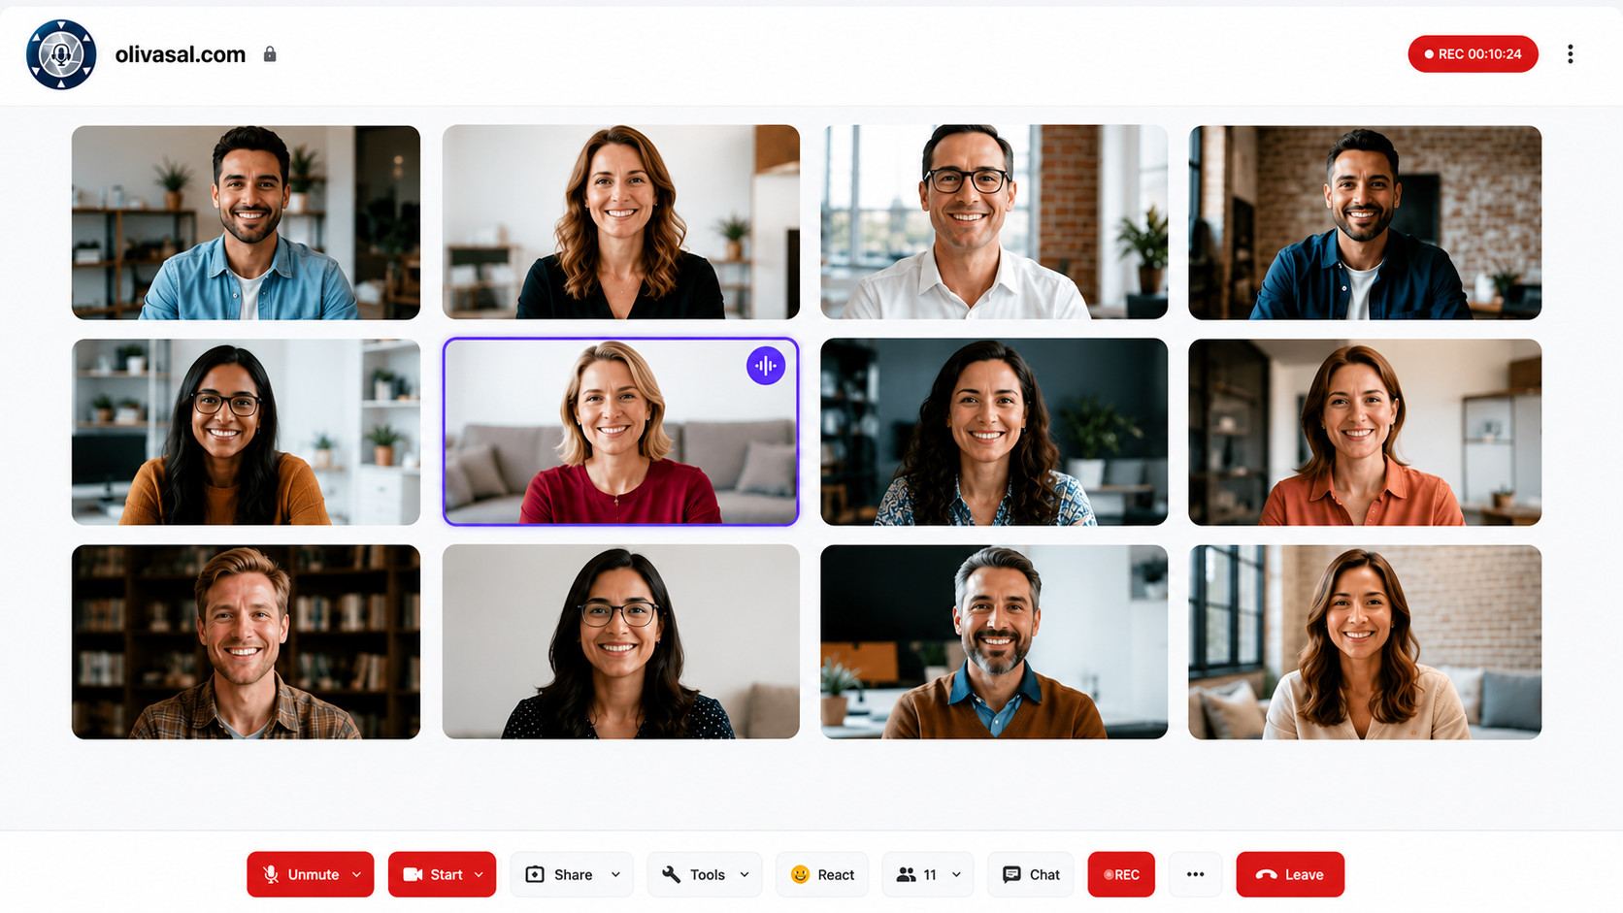Toggle recording with the REC toolbar button
Image resolution: width=1623 pixels, height=913 pixels.
1121,874
